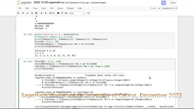The height and width of the screenshot is (109, 194).
Task: Click the save and checkpoint icon
Action: click(x=18, y=13)
